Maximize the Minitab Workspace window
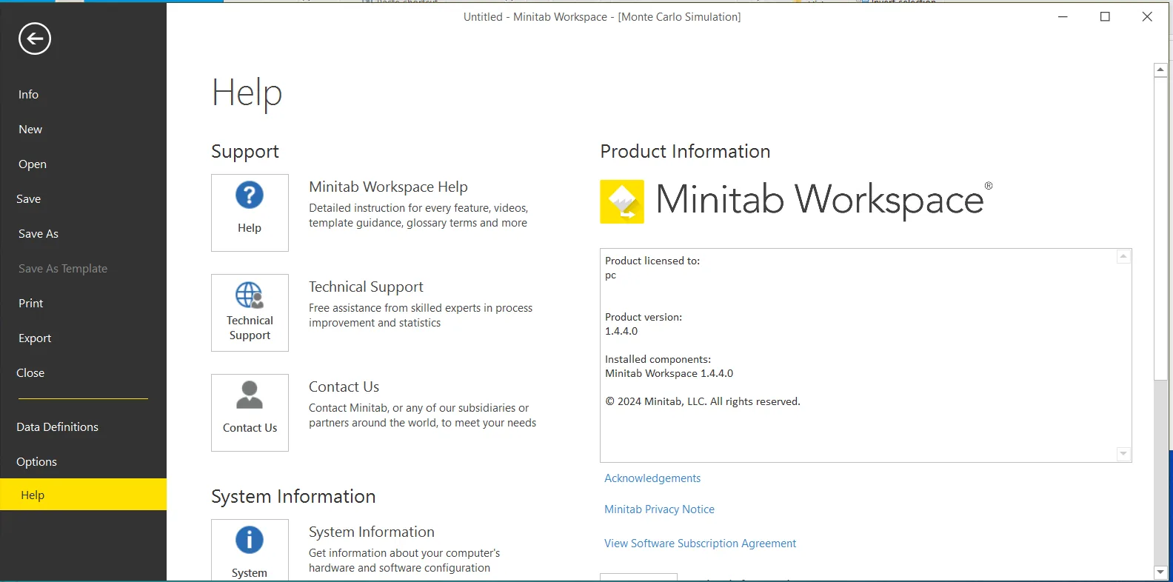Image resolution: width=1173 pixels, height=582 pixels. point(1105,16)
